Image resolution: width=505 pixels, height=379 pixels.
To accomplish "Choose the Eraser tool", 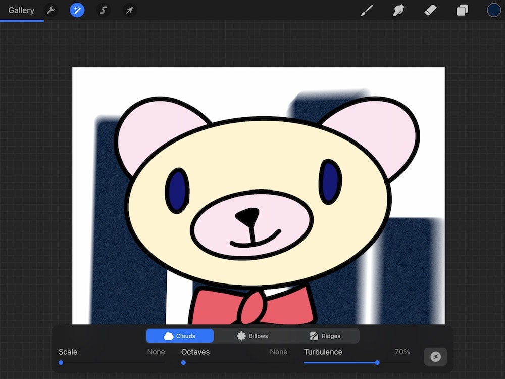I will click(430, 10).
